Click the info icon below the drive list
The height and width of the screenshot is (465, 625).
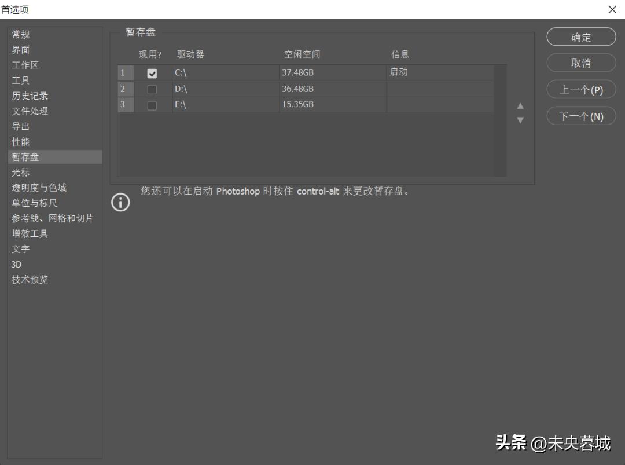(120, 203)
